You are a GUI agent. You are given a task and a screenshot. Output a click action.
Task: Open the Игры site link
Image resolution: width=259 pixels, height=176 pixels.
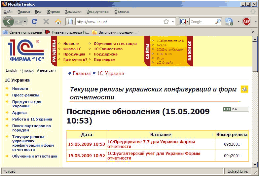(161, 58)
